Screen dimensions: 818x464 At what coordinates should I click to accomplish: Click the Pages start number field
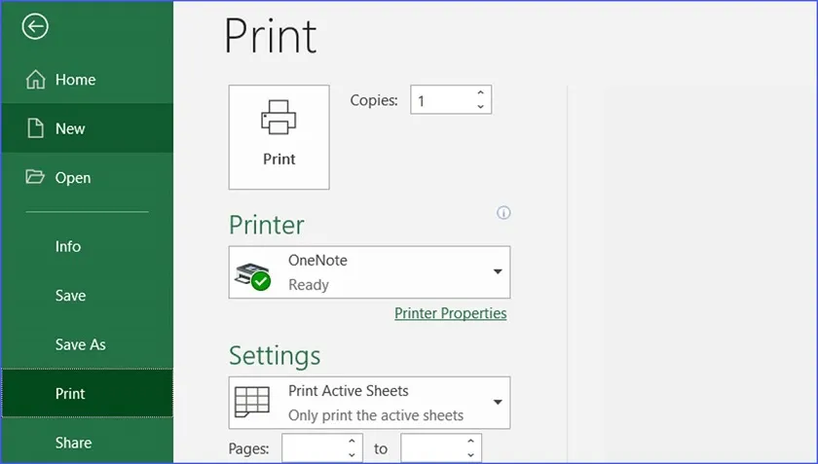[x=314, y=448]
